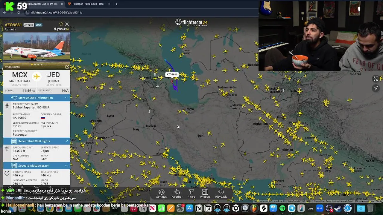
Task: Click the MCX Makhachkala origin airport
Action: [20, 77]
